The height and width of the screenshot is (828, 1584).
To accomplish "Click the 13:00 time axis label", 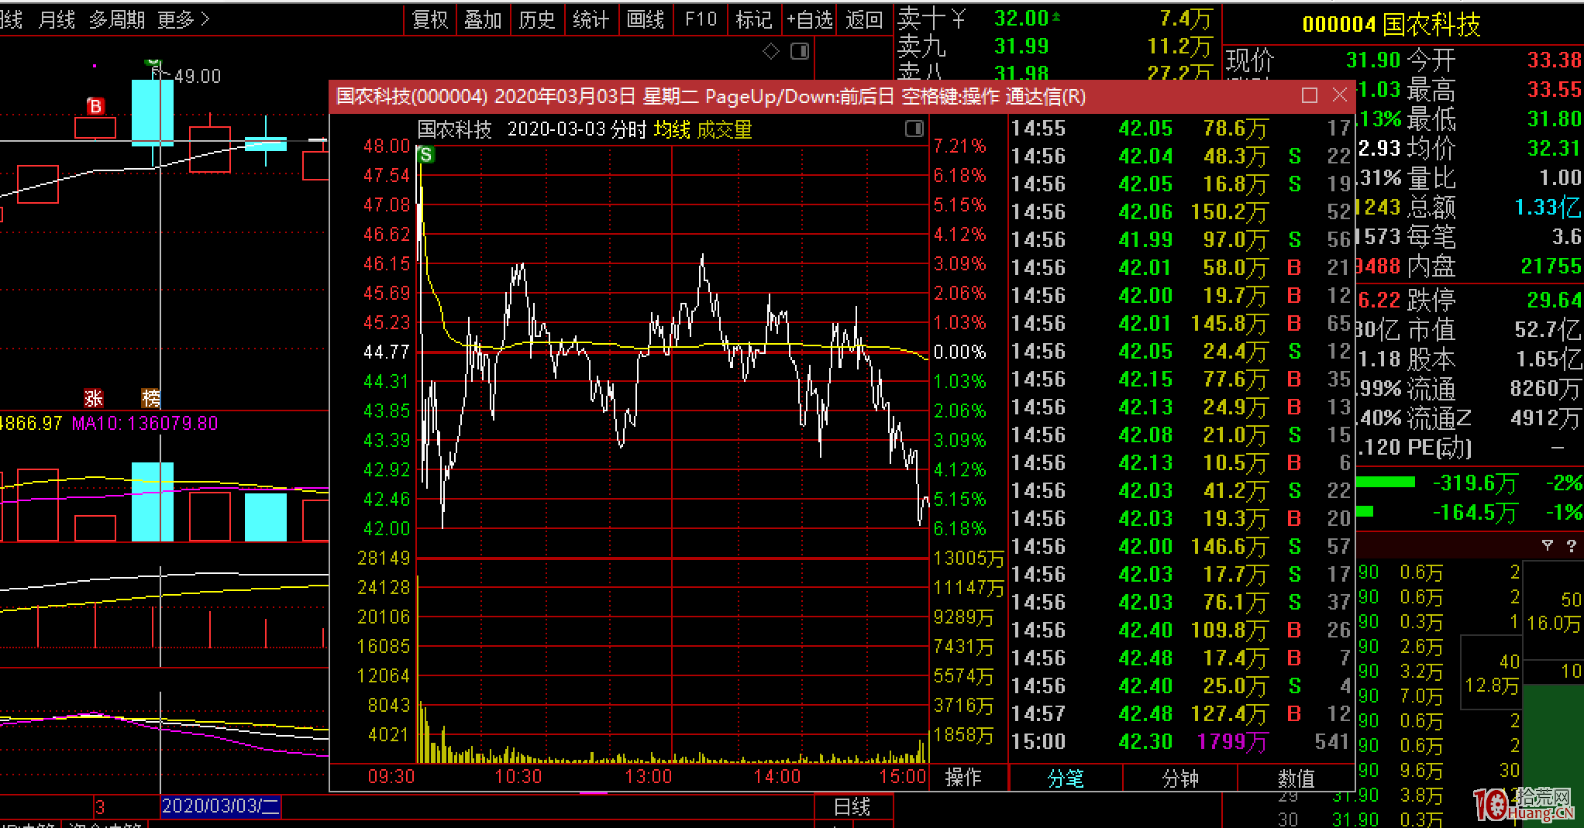I will click(649, 776).
